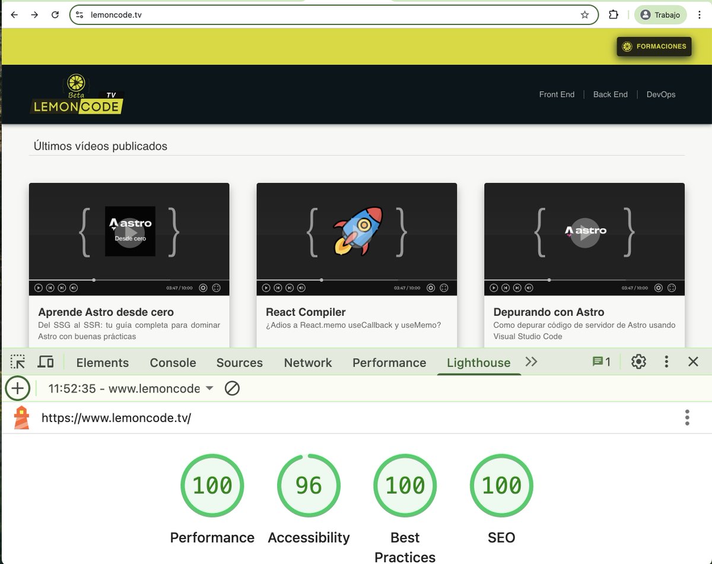Open the 1 issue message counter
Screen dimensions: 712x564
[x=601, y=362]
